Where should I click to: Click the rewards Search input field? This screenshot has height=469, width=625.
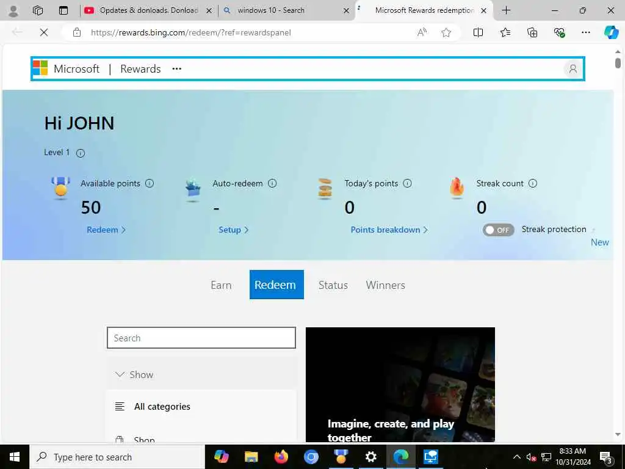pos(201,338)
